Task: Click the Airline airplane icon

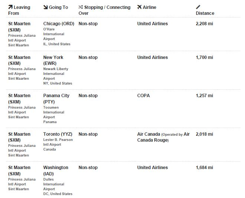Action: (139, 7)
